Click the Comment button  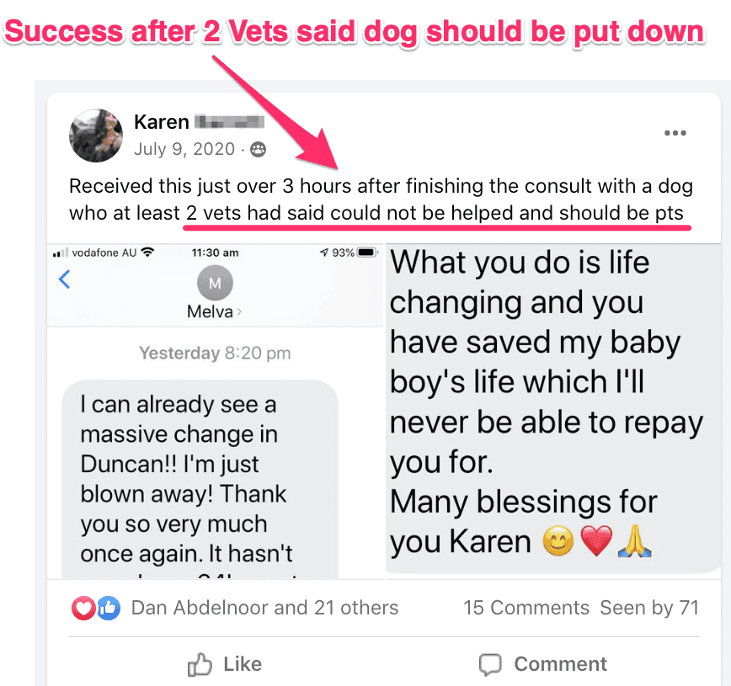tap(542, 664)
